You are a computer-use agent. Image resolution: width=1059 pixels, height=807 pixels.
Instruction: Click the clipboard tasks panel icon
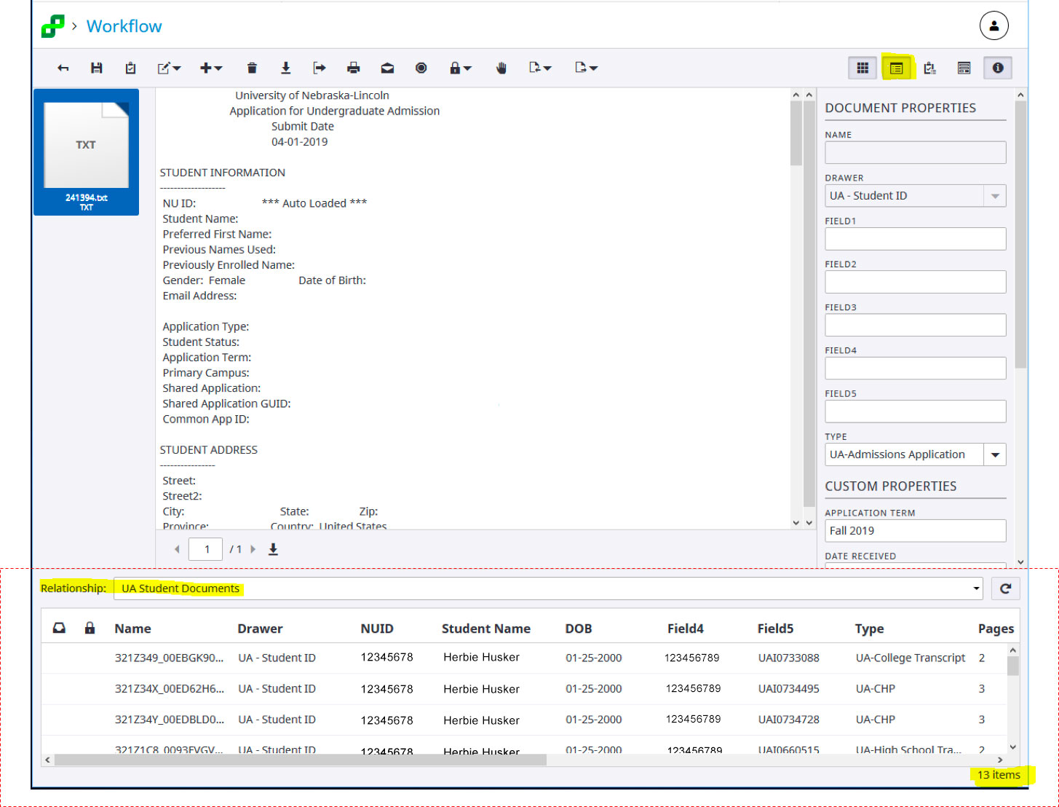pyautogui.click(x=930, y=68)
